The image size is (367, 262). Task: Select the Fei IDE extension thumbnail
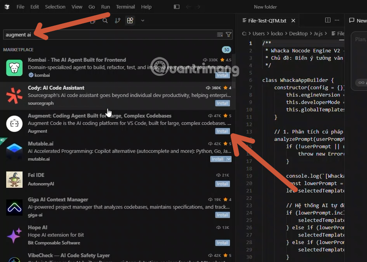coord(14,180)
